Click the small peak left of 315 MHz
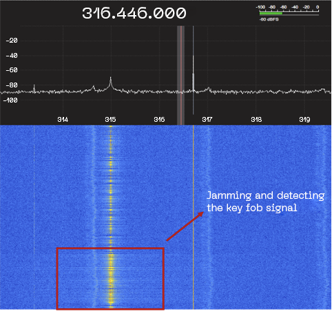This screenshot has width=332, height=311. [94, 88]
